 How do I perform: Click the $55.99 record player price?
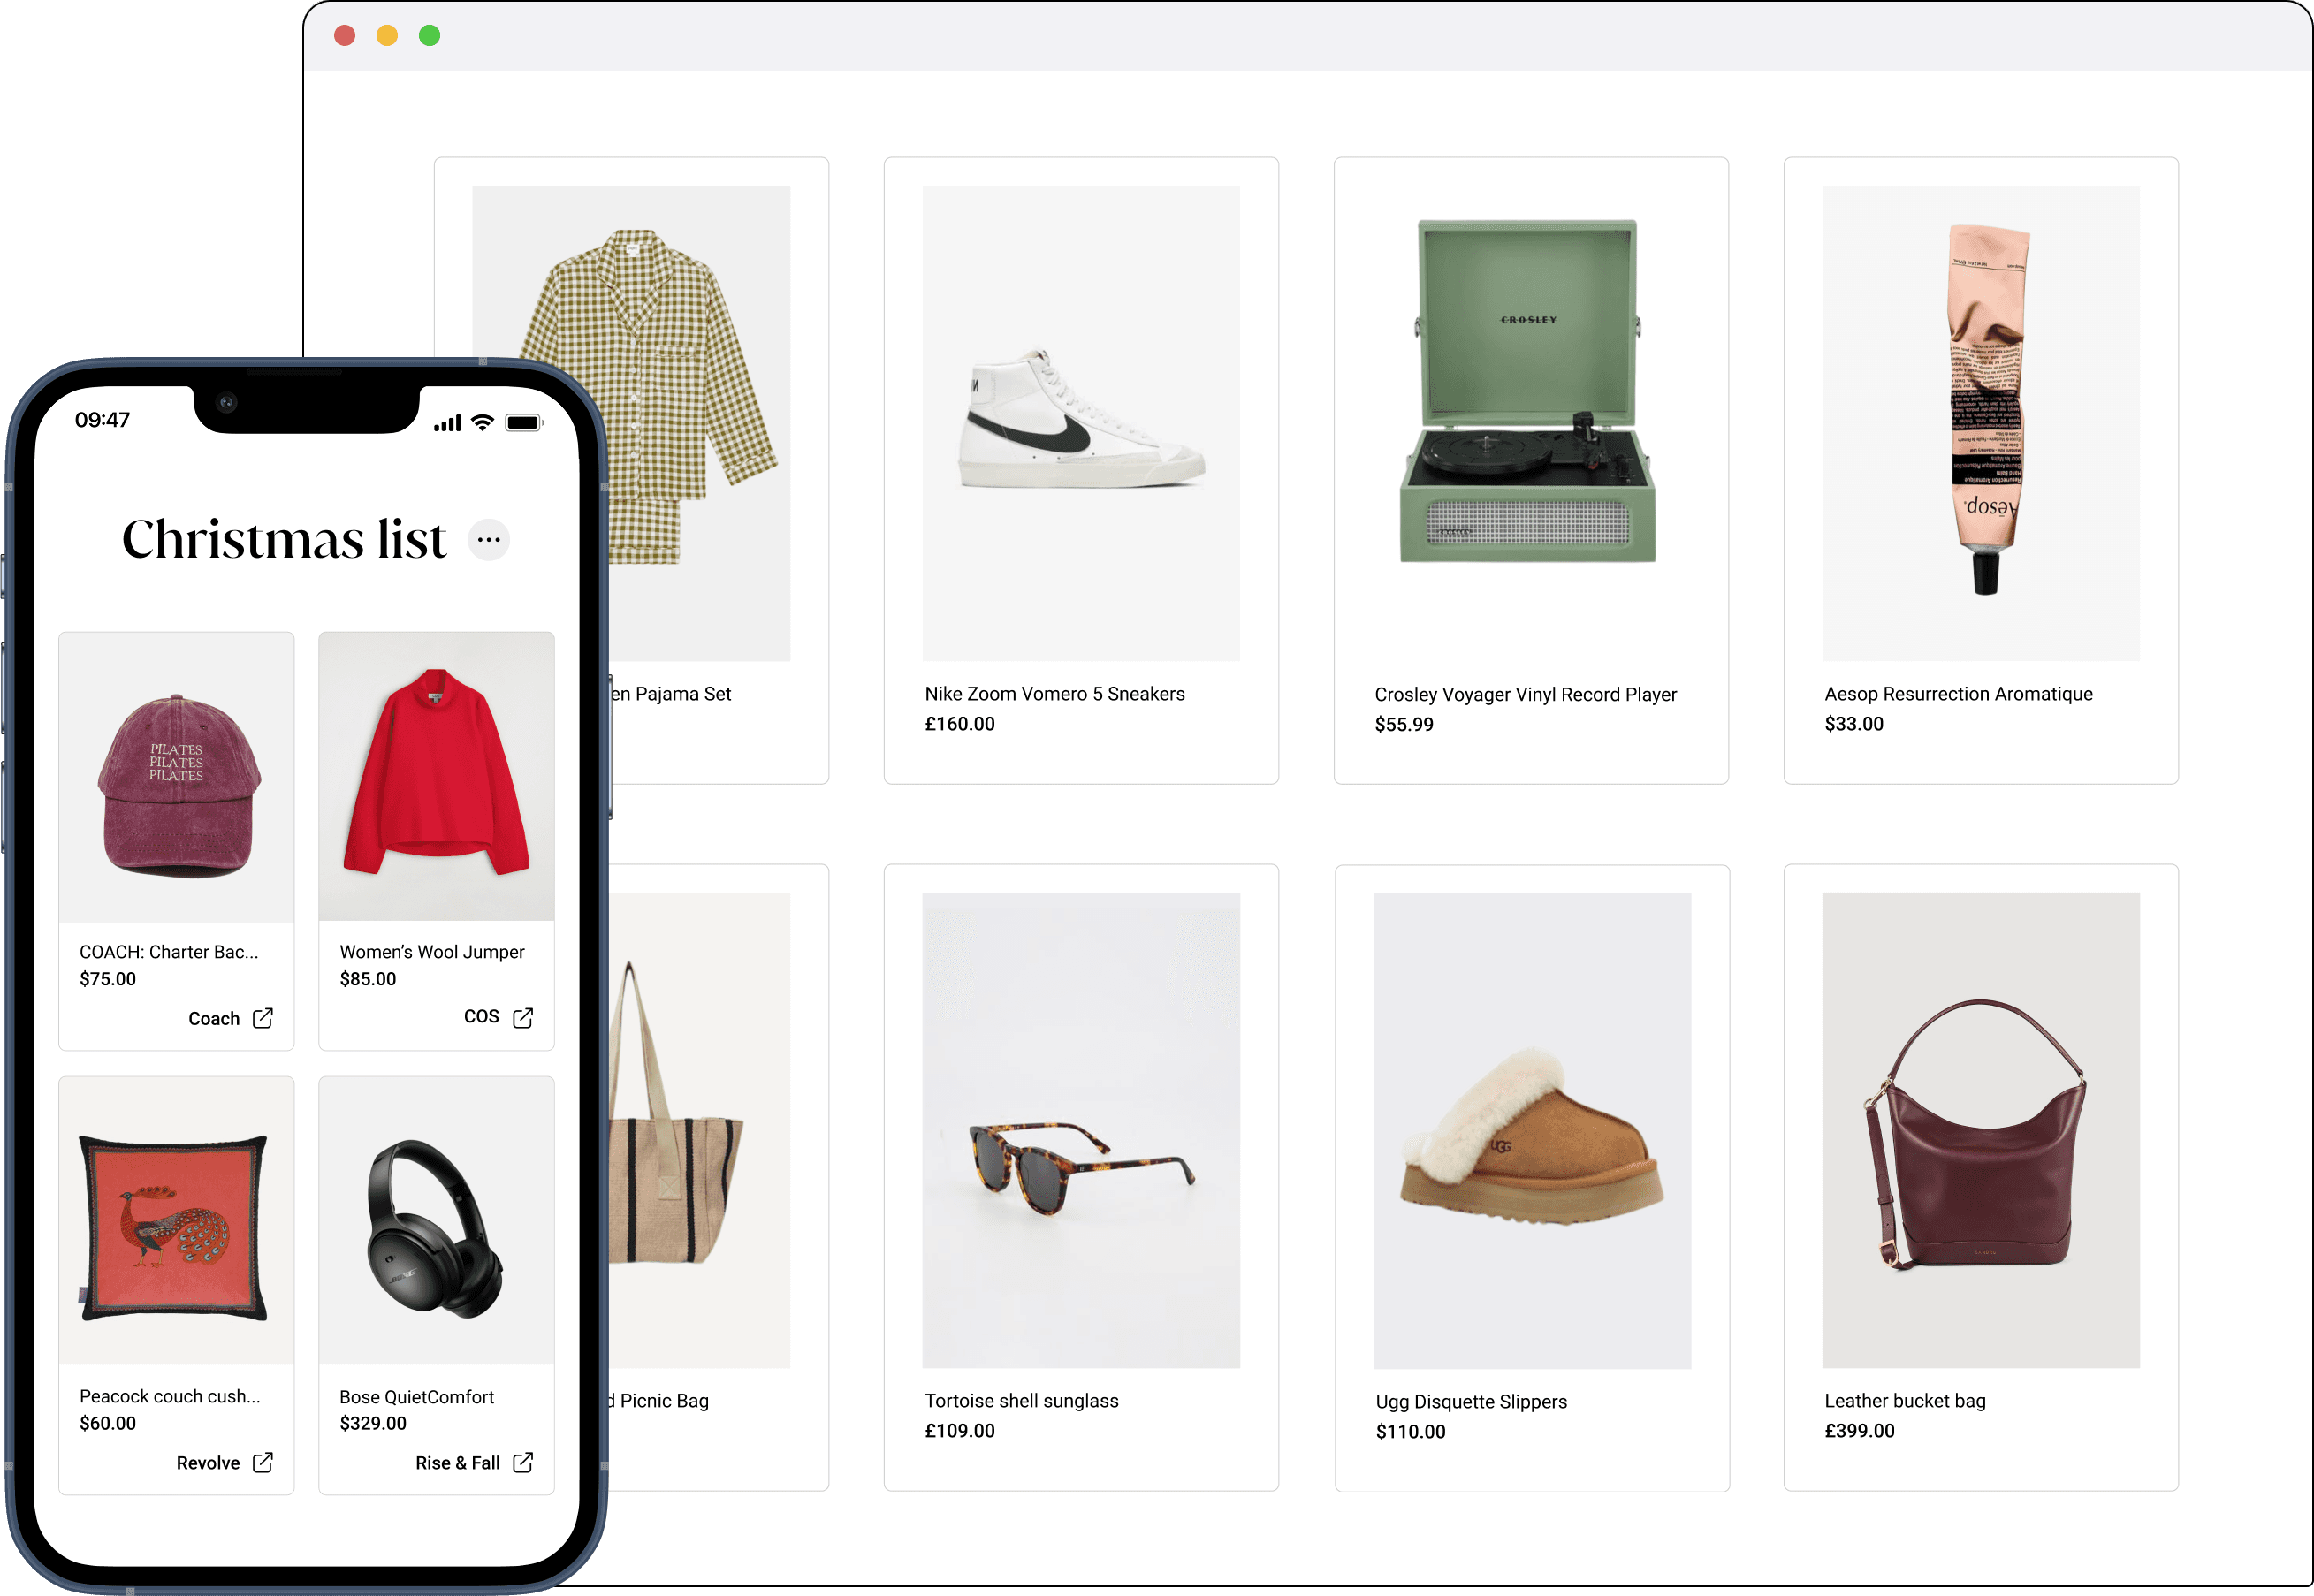pos(1404,725)
